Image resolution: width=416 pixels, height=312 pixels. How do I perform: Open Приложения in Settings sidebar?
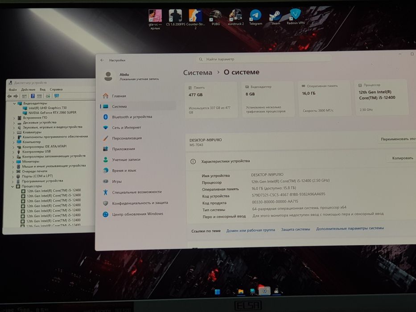[124, 149]
